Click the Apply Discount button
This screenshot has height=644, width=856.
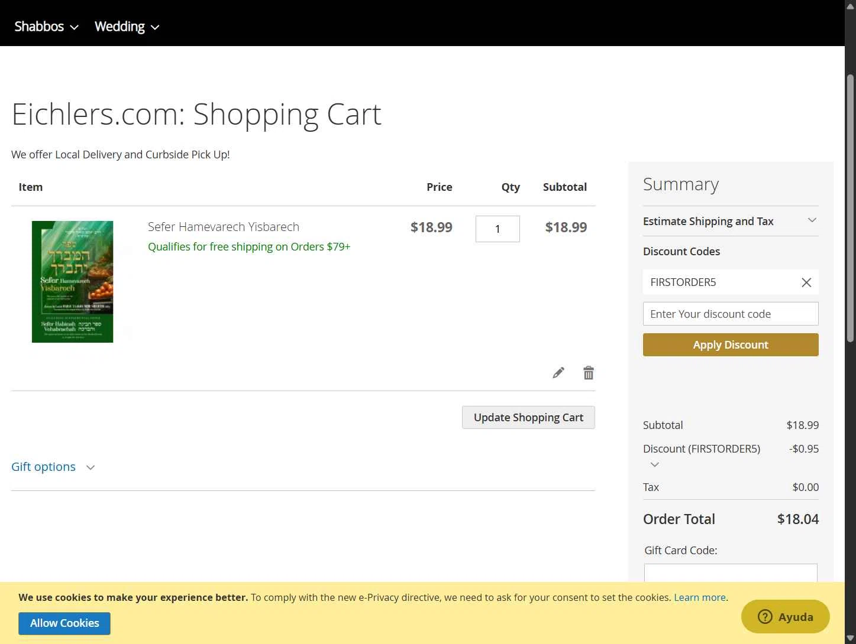point(731,344)
